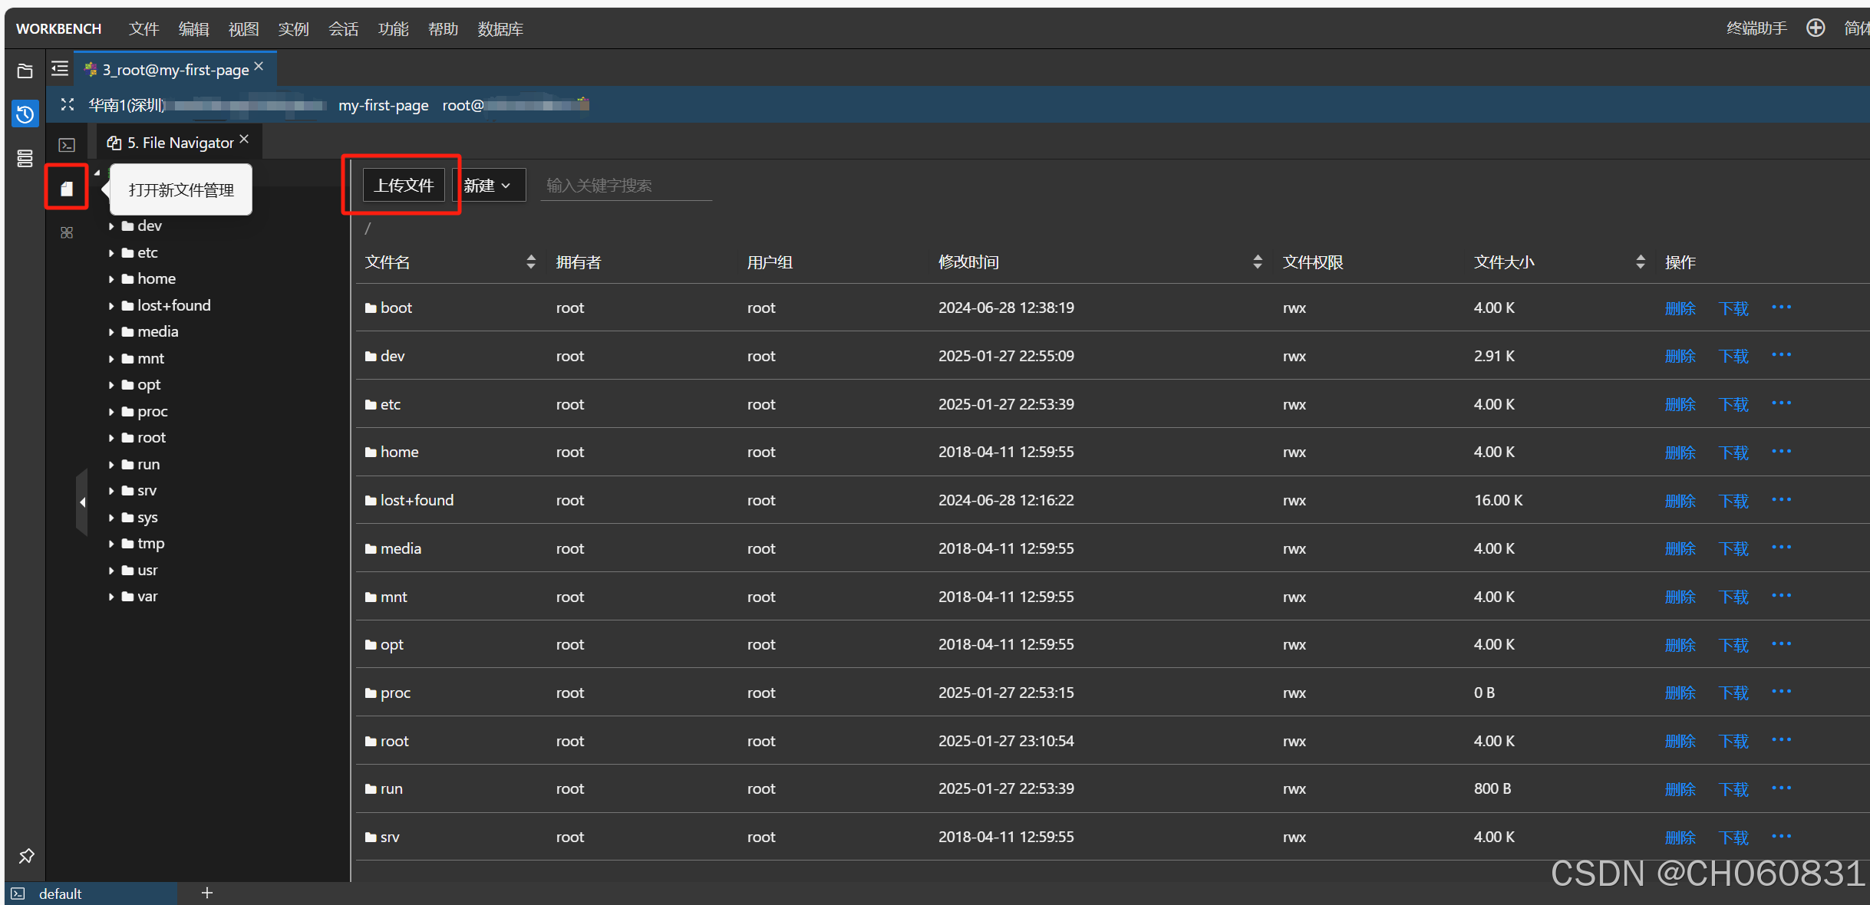Toggle the fullscreen expand arrows icon
The height and width of the screenshot is (905, 1870).
coord(68,104)
